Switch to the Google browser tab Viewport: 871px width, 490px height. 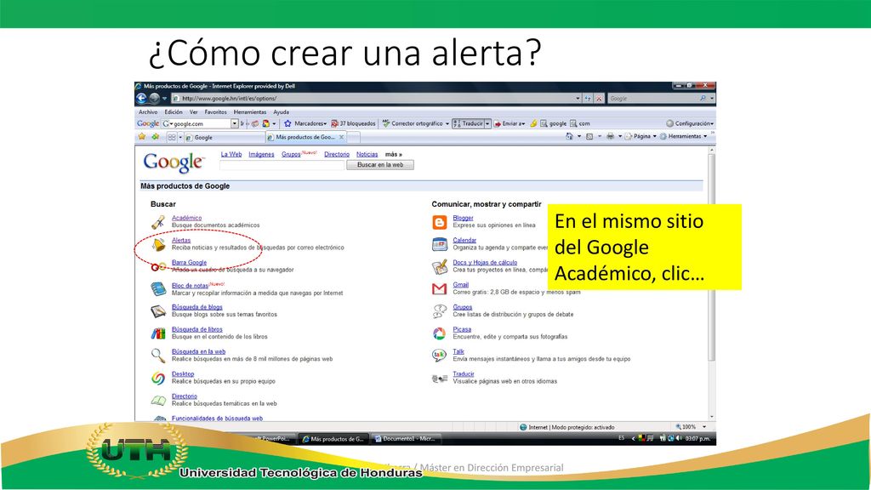pyautogui.click(x=224, y=137)
